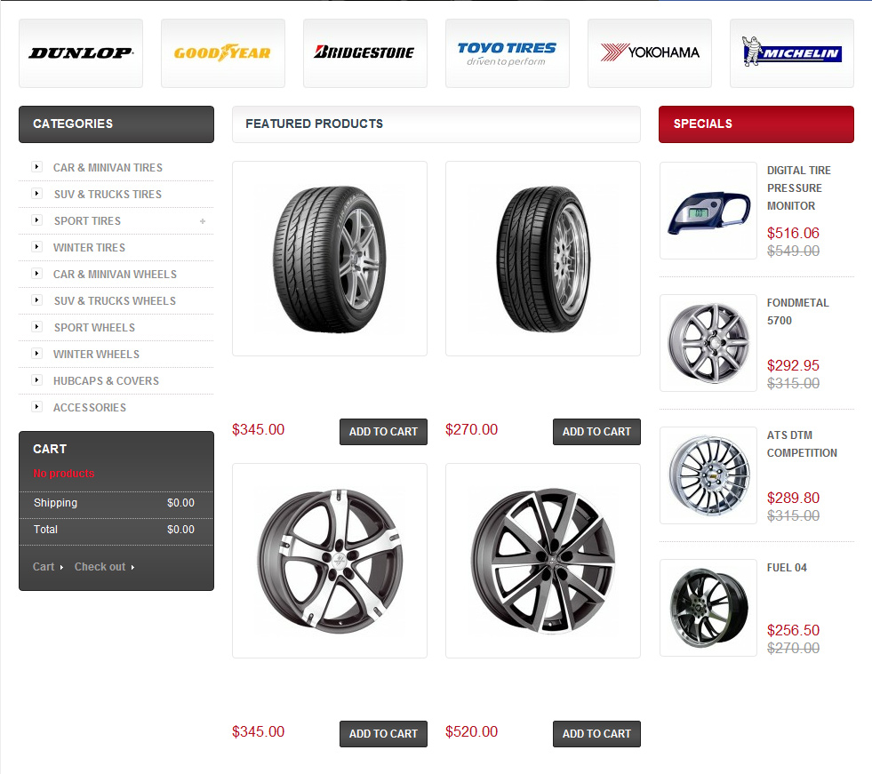872x774 pixels.
Task: Open the Winter Tires category
Action: click(x=89, y=248)
